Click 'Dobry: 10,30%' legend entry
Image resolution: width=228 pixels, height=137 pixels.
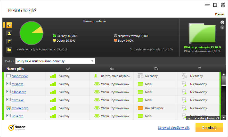[x=64, y=41]
